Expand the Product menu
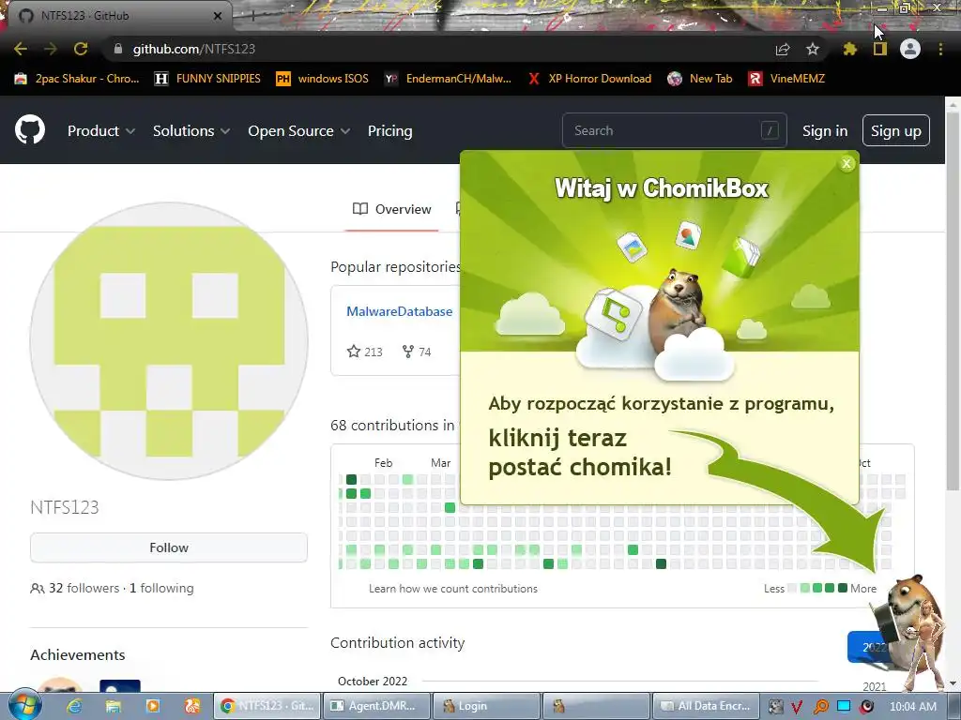961x720 pixels. [x=101, y=131]
